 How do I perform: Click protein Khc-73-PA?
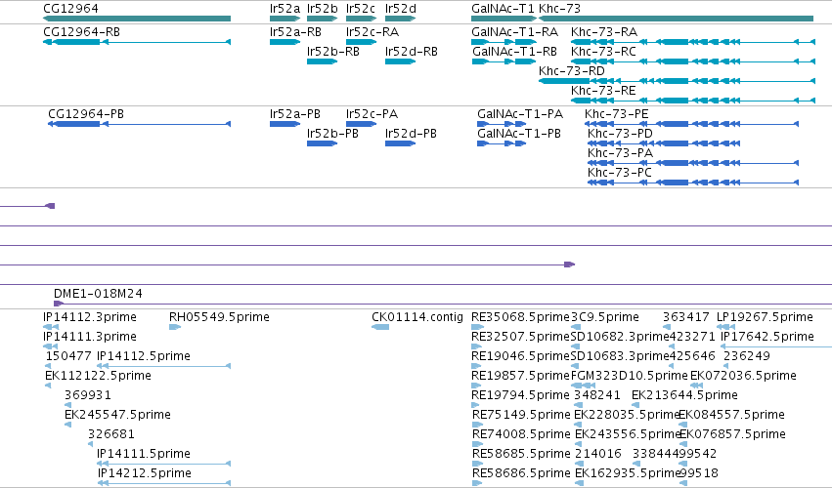620,153
